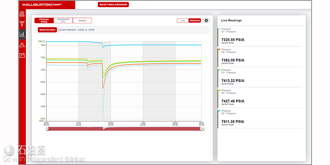The height and width of the screenshot is (165, 330).
Task: Click D3 - Pressure green color marker
Action: coord(219,70)
